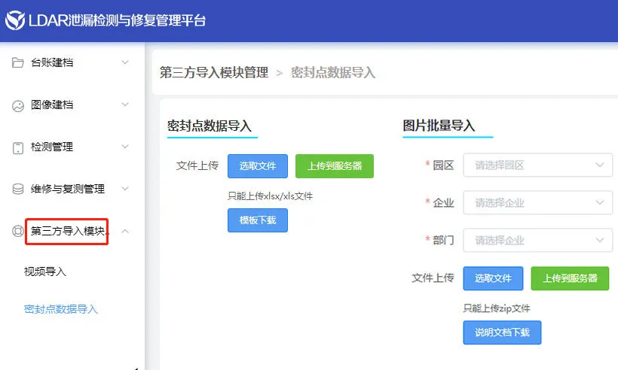Click the lifebuoy icon beside 第三方导入模块

coord(18,232)
